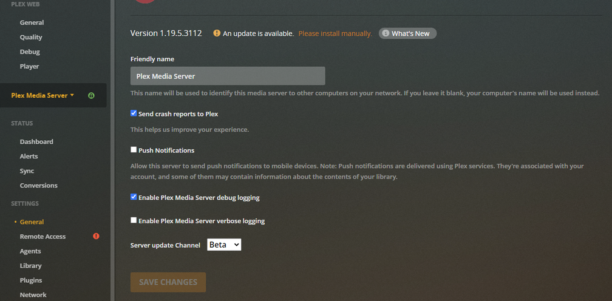Click the Friendly name input field
This screenshot has width=612, height=301.
pyautogui.click(x=228, y=76)
